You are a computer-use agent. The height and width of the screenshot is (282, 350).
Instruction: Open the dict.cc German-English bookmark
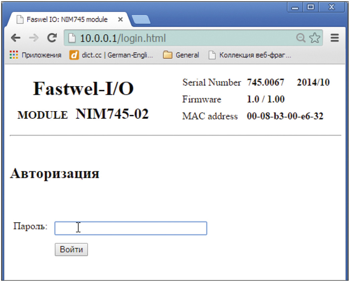111,55
